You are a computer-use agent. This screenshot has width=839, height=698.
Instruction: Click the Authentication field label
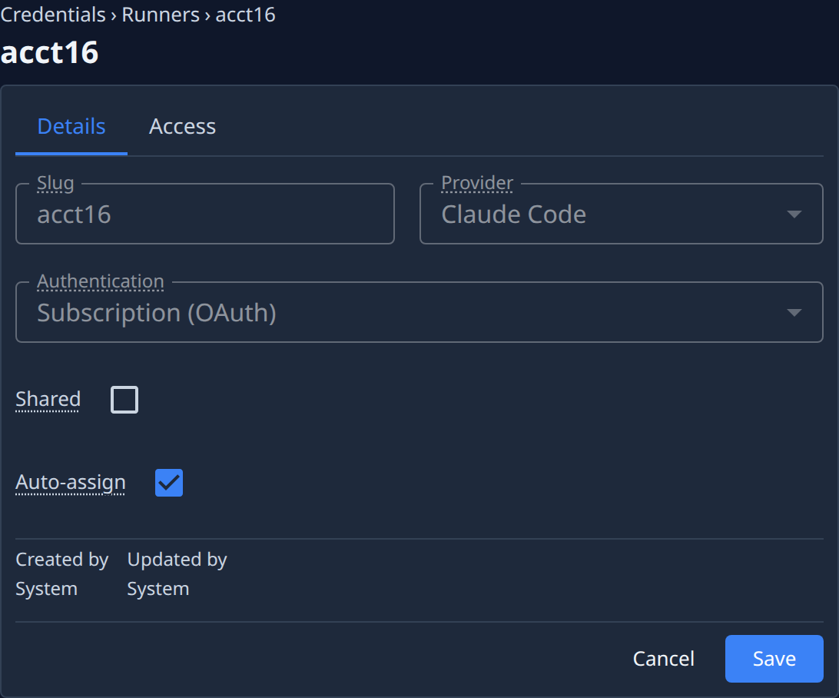click(100, 281)
